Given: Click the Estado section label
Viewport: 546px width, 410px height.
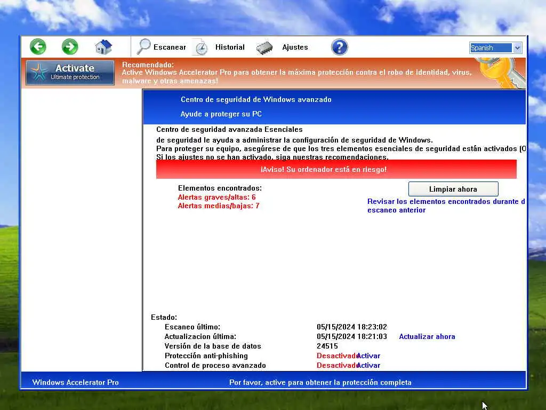Looking at the screenshot, I should tap(164, 317).
